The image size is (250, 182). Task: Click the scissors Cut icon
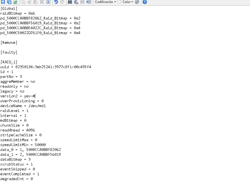coord(29,2)
